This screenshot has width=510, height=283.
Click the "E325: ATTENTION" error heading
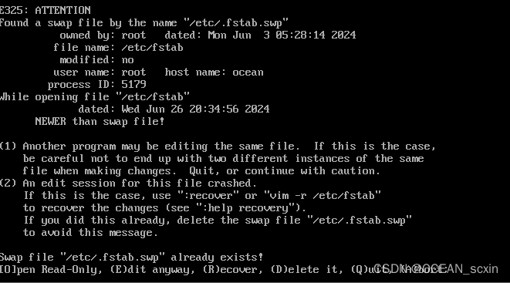(46, 10)
